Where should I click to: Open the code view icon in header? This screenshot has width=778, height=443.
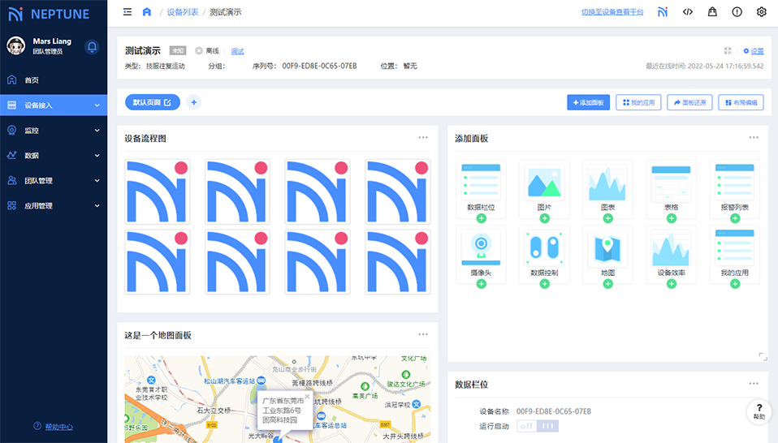[688, 12]
